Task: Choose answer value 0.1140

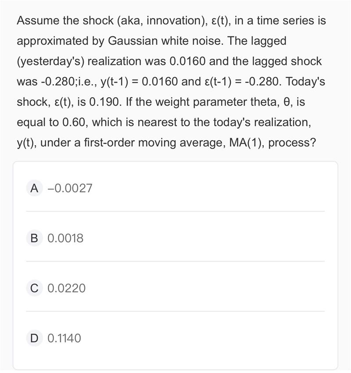Action: coord(64,338)
